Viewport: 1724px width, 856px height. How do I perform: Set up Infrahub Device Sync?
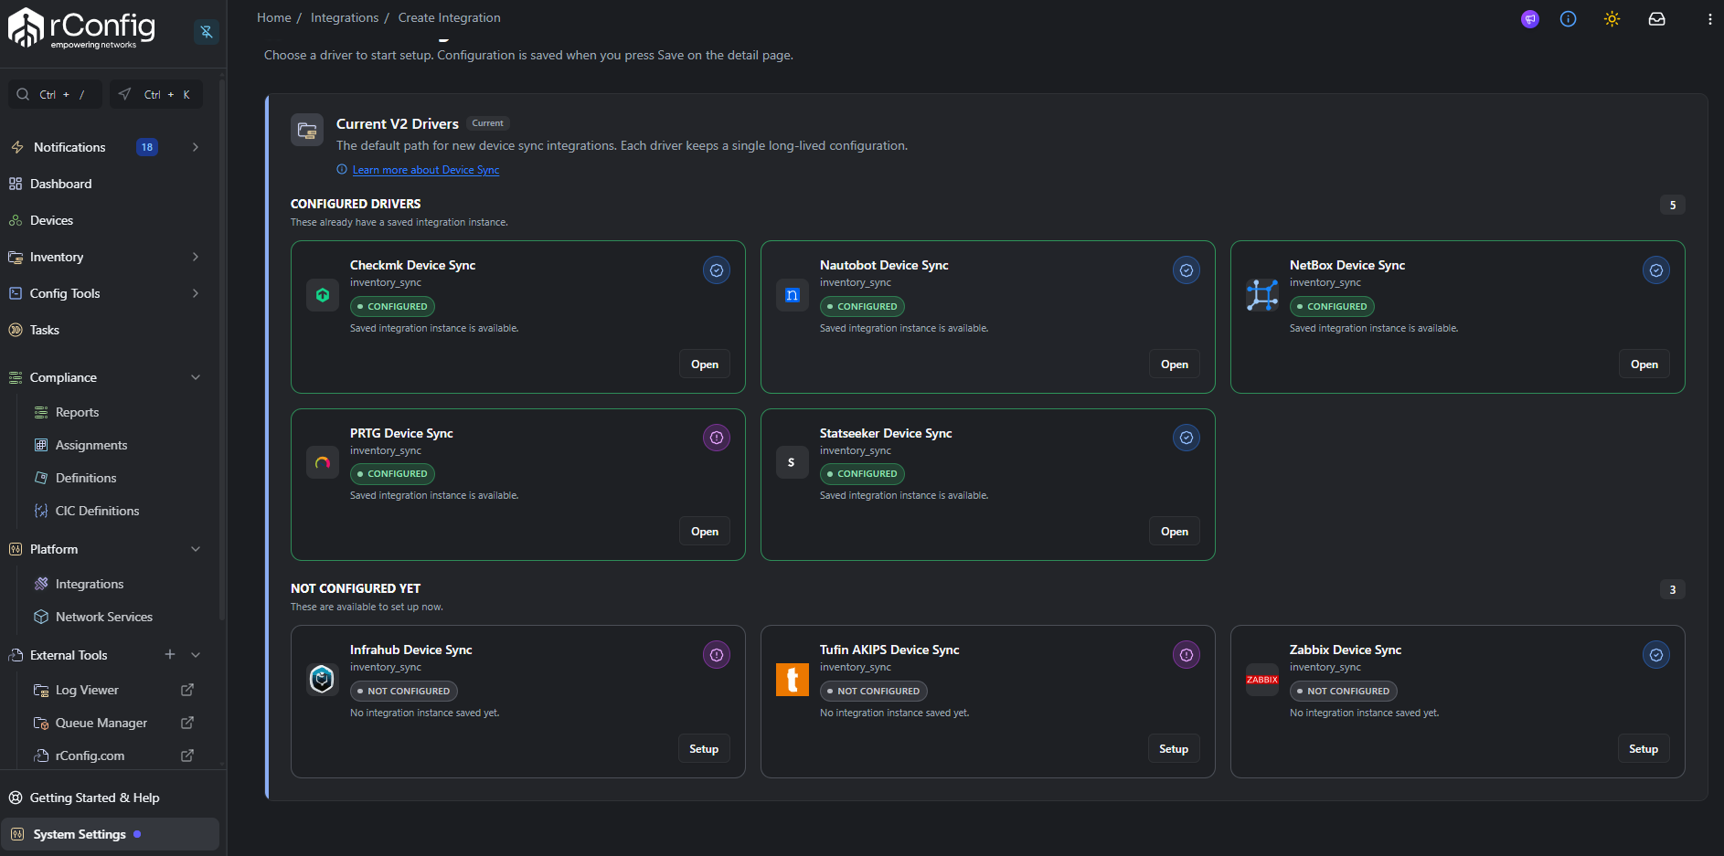[x=704, y=749]
